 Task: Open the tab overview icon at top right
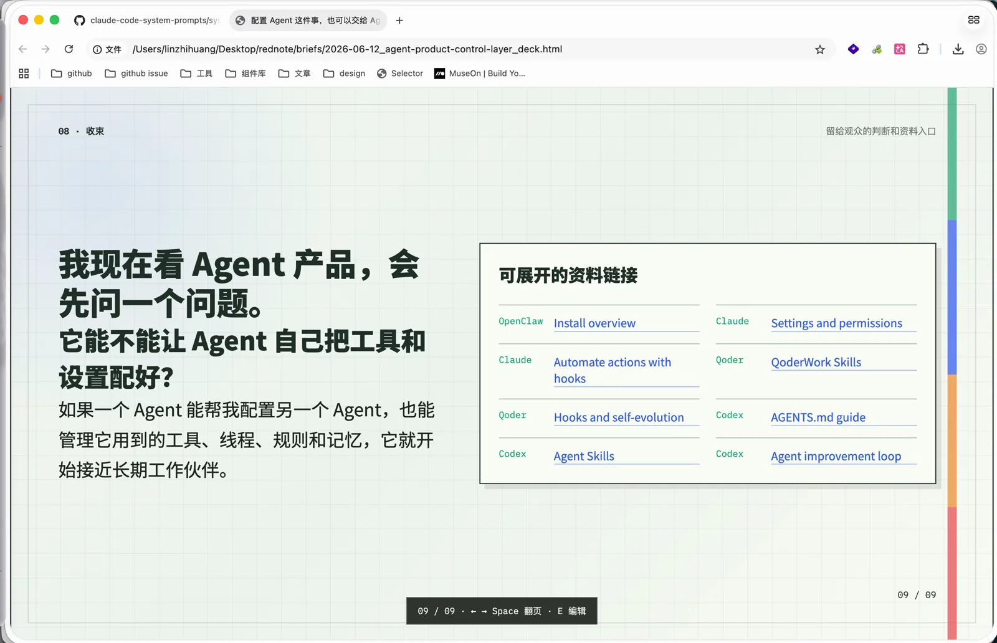point(974,20)
